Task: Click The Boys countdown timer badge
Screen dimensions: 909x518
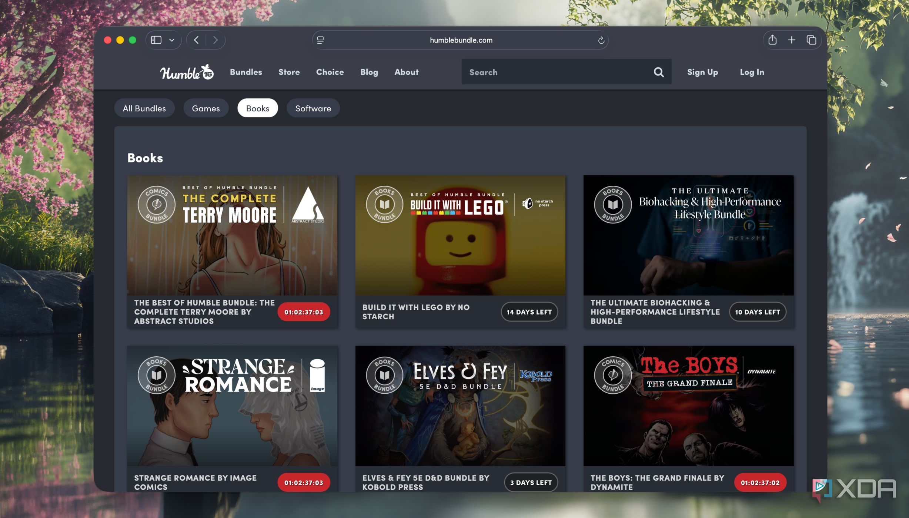Action: click(x=760, y=482)
